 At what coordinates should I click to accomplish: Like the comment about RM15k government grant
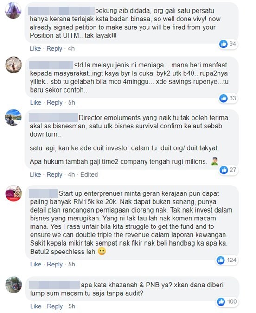[36, 264]
